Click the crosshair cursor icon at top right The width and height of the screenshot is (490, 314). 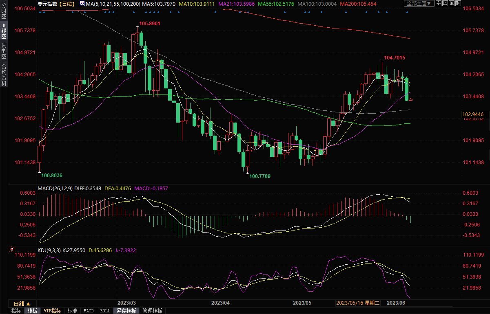coord(439,4)
